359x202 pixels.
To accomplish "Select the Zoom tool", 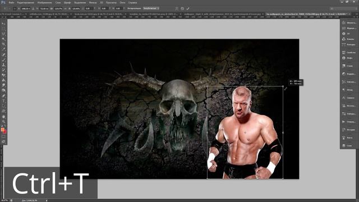I will tap(3, 122).
